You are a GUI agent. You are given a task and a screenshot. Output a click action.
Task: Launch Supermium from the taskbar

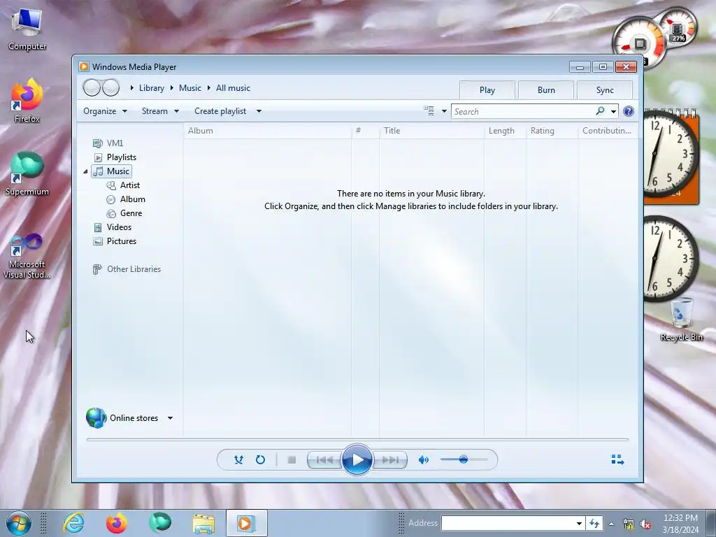pyautogui.click(x=160, y=523)
